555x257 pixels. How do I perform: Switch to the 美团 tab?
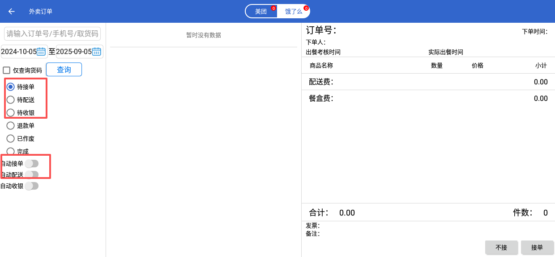coord(261,12)
